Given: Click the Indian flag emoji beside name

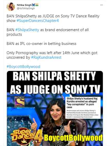Looking at the screenshot, I should 37,5.
